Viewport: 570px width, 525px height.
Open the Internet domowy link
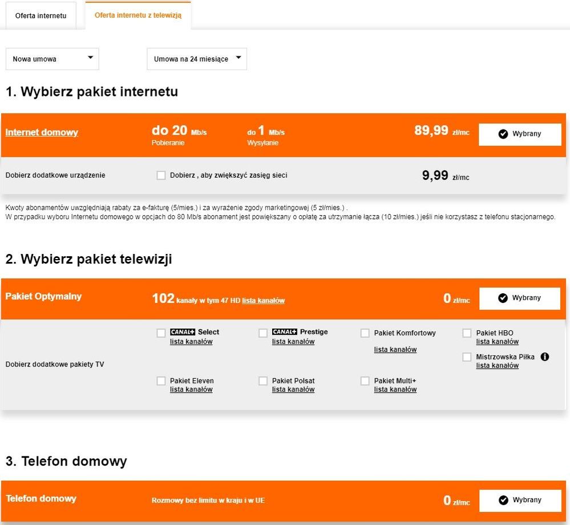click(x=42, y=132)
